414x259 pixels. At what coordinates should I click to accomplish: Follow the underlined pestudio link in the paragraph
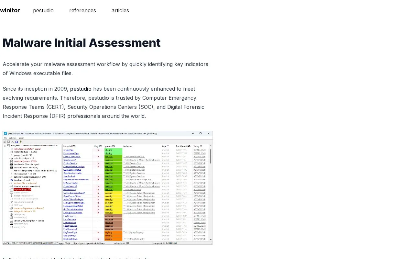pyautogui.click(x=81, y=89)
